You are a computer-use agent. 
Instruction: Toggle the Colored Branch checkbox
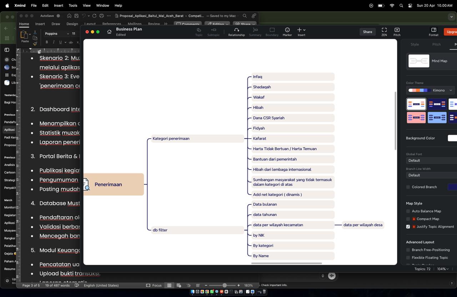pos(408,187)
